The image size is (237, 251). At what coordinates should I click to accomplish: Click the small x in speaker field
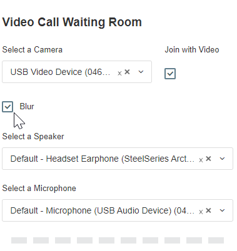coord(201,160)
